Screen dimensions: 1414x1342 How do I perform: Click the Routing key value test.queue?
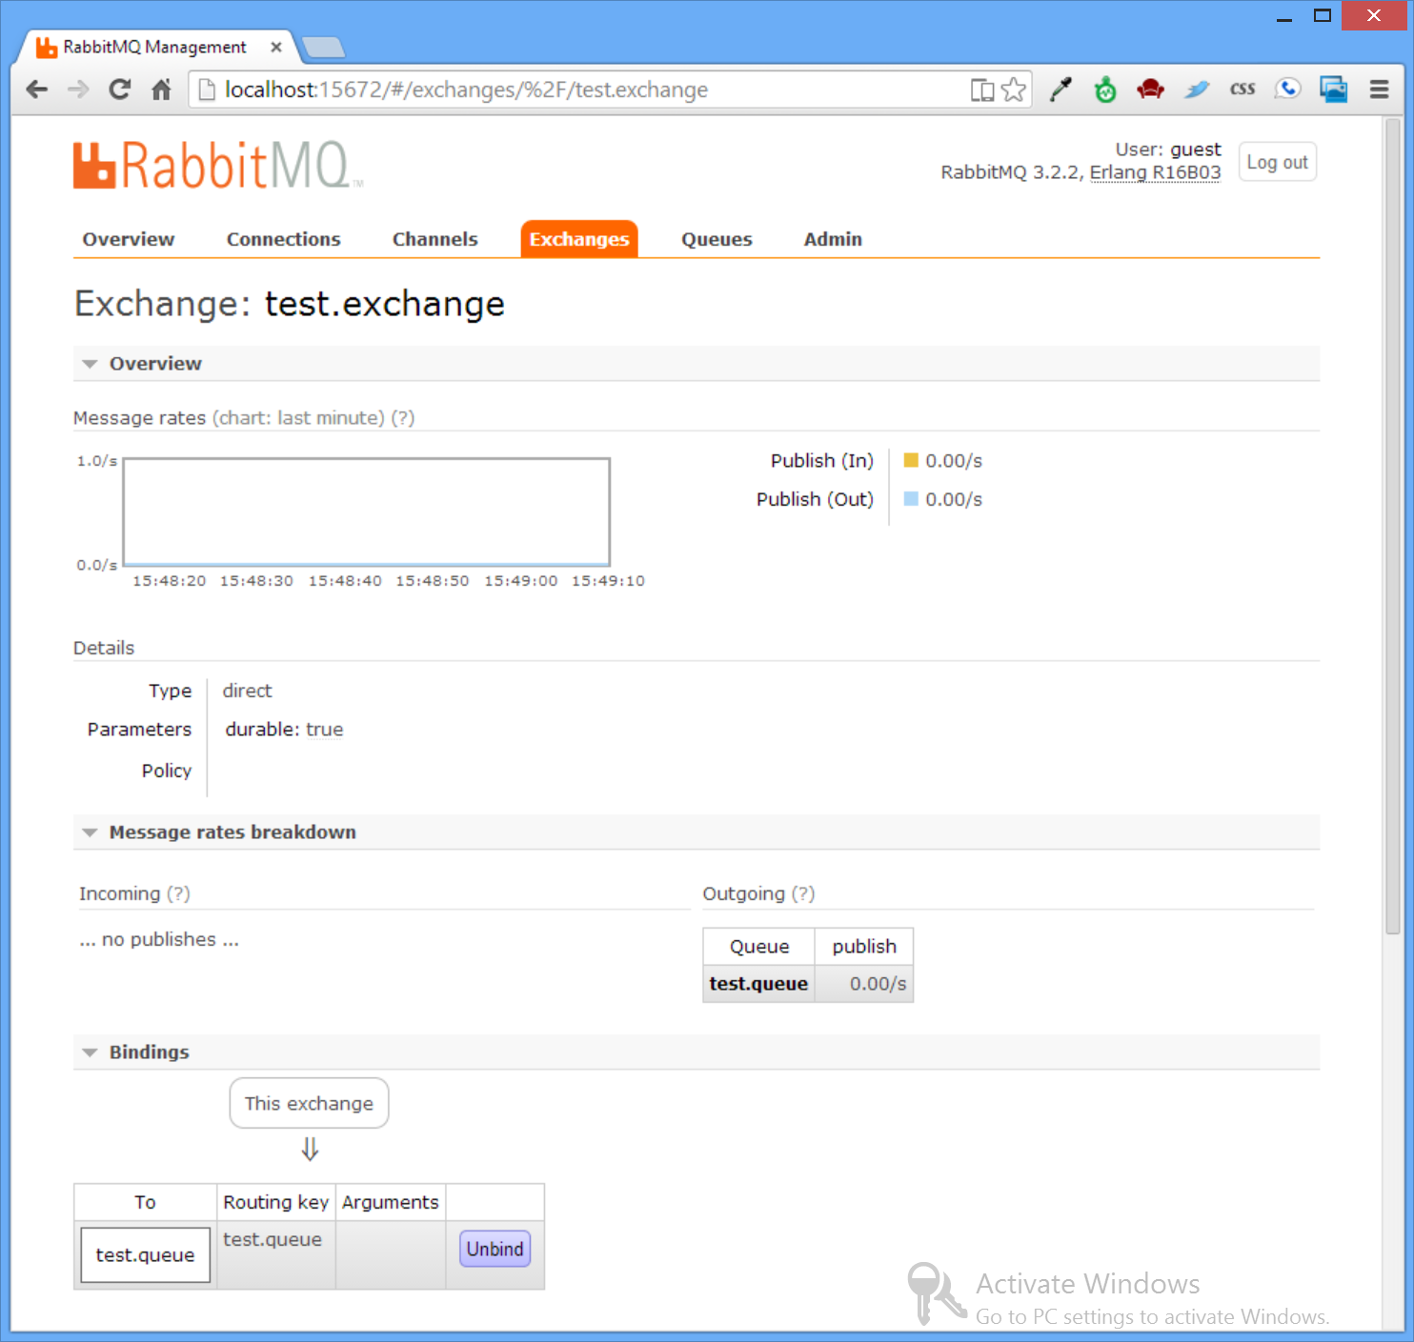273,1239
